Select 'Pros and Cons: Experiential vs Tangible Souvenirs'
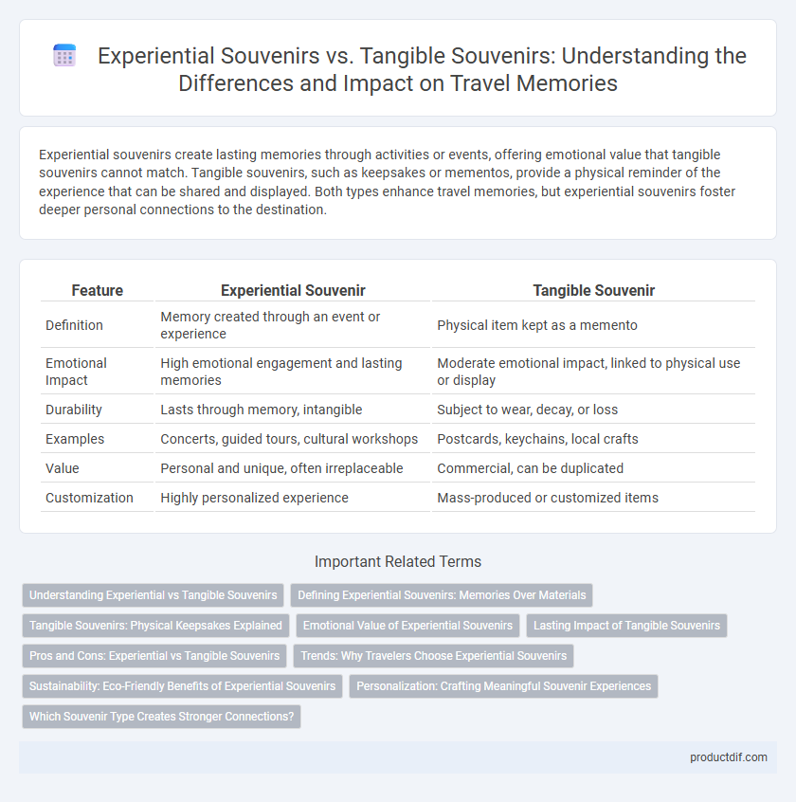Screen dimensions: 796x802 (154, 656)
